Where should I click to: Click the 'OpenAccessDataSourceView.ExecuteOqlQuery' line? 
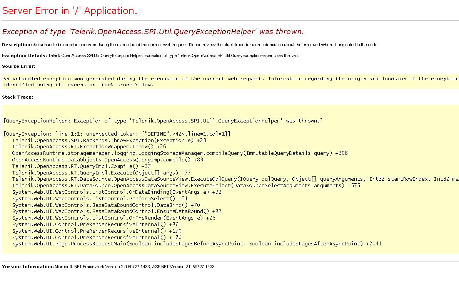pos(235,179)
